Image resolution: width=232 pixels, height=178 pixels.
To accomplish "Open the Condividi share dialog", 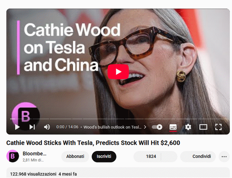I will tap(198, 156).
